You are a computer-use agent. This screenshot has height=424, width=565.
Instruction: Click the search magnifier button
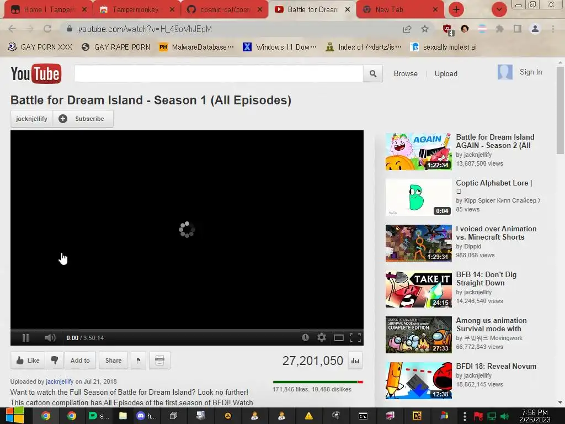click(x=373, y=73)
